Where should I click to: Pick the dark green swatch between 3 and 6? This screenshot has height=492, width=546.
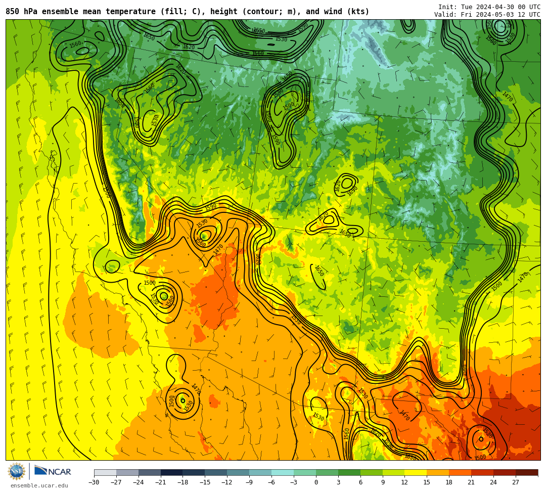[350, 472]
